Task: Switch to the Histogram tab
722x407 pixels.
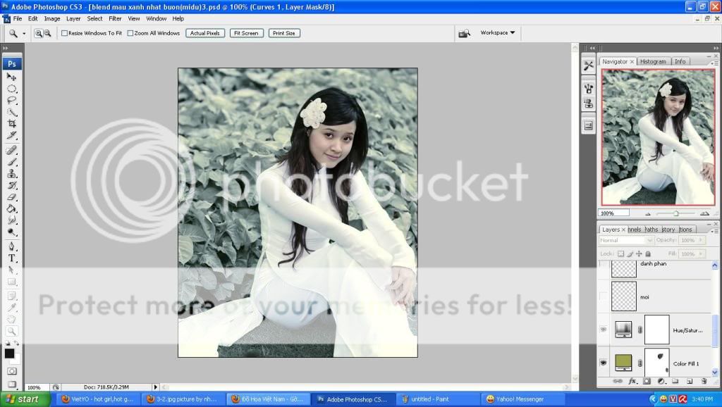Action: [652, 62]
